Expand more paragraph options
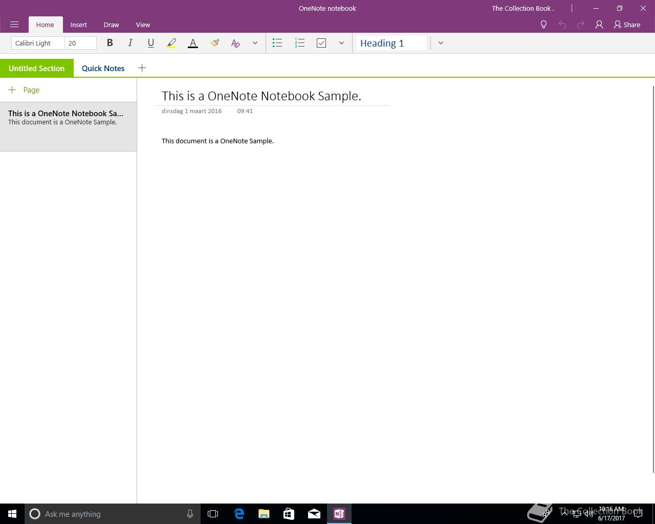This screenshot has height=524, width=655. pos(341,43)
